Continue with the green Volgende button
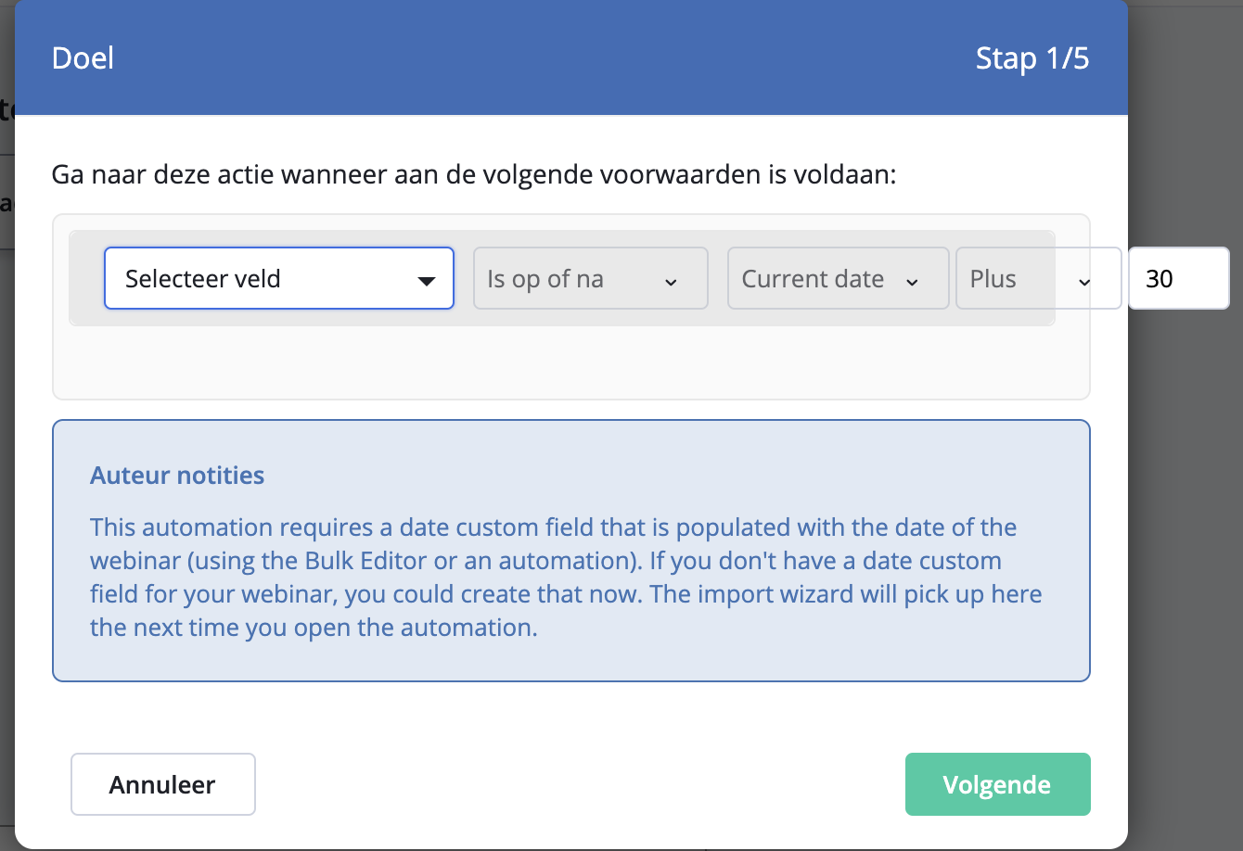This screenshot has height=851, width=1243. click(x=997, y=784)
